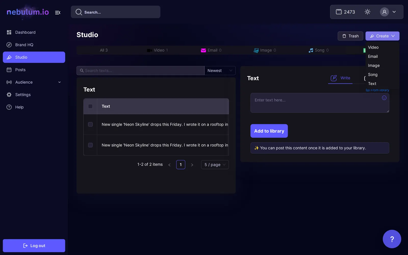
Task: Click the search magnifier icon in the top bar
Action: pyautogui.click(x=79, y=12)
